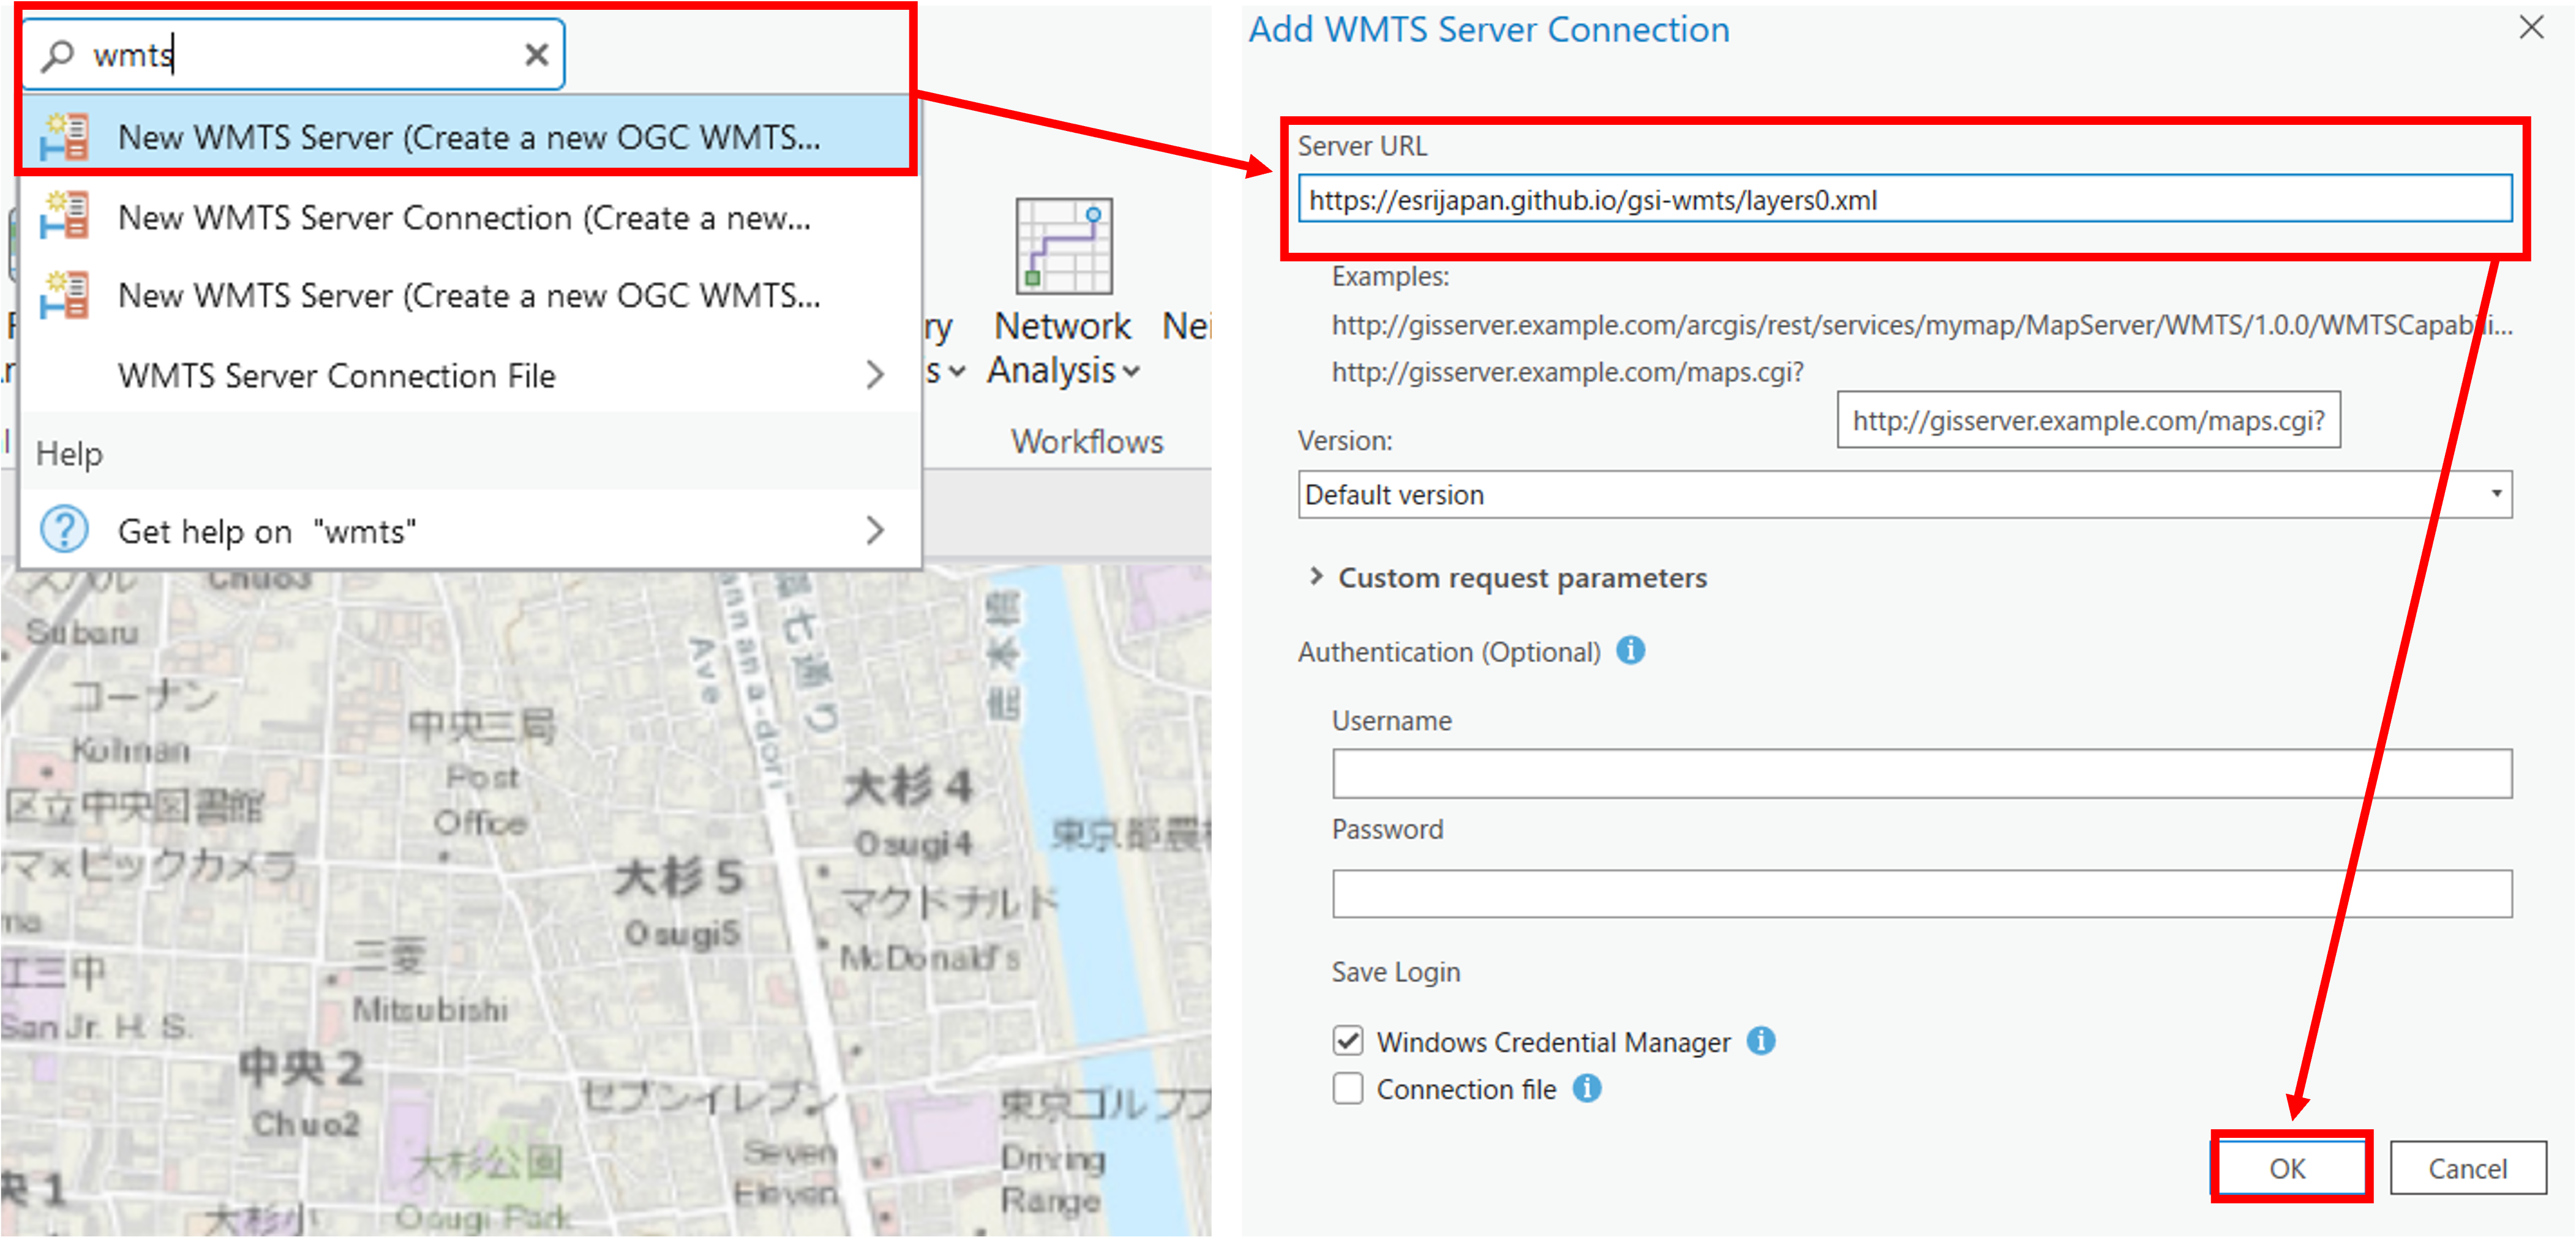Click the Network Analysis tool icon
The width and height of the screenshot is (2576, 1237).
(1063, 246)
